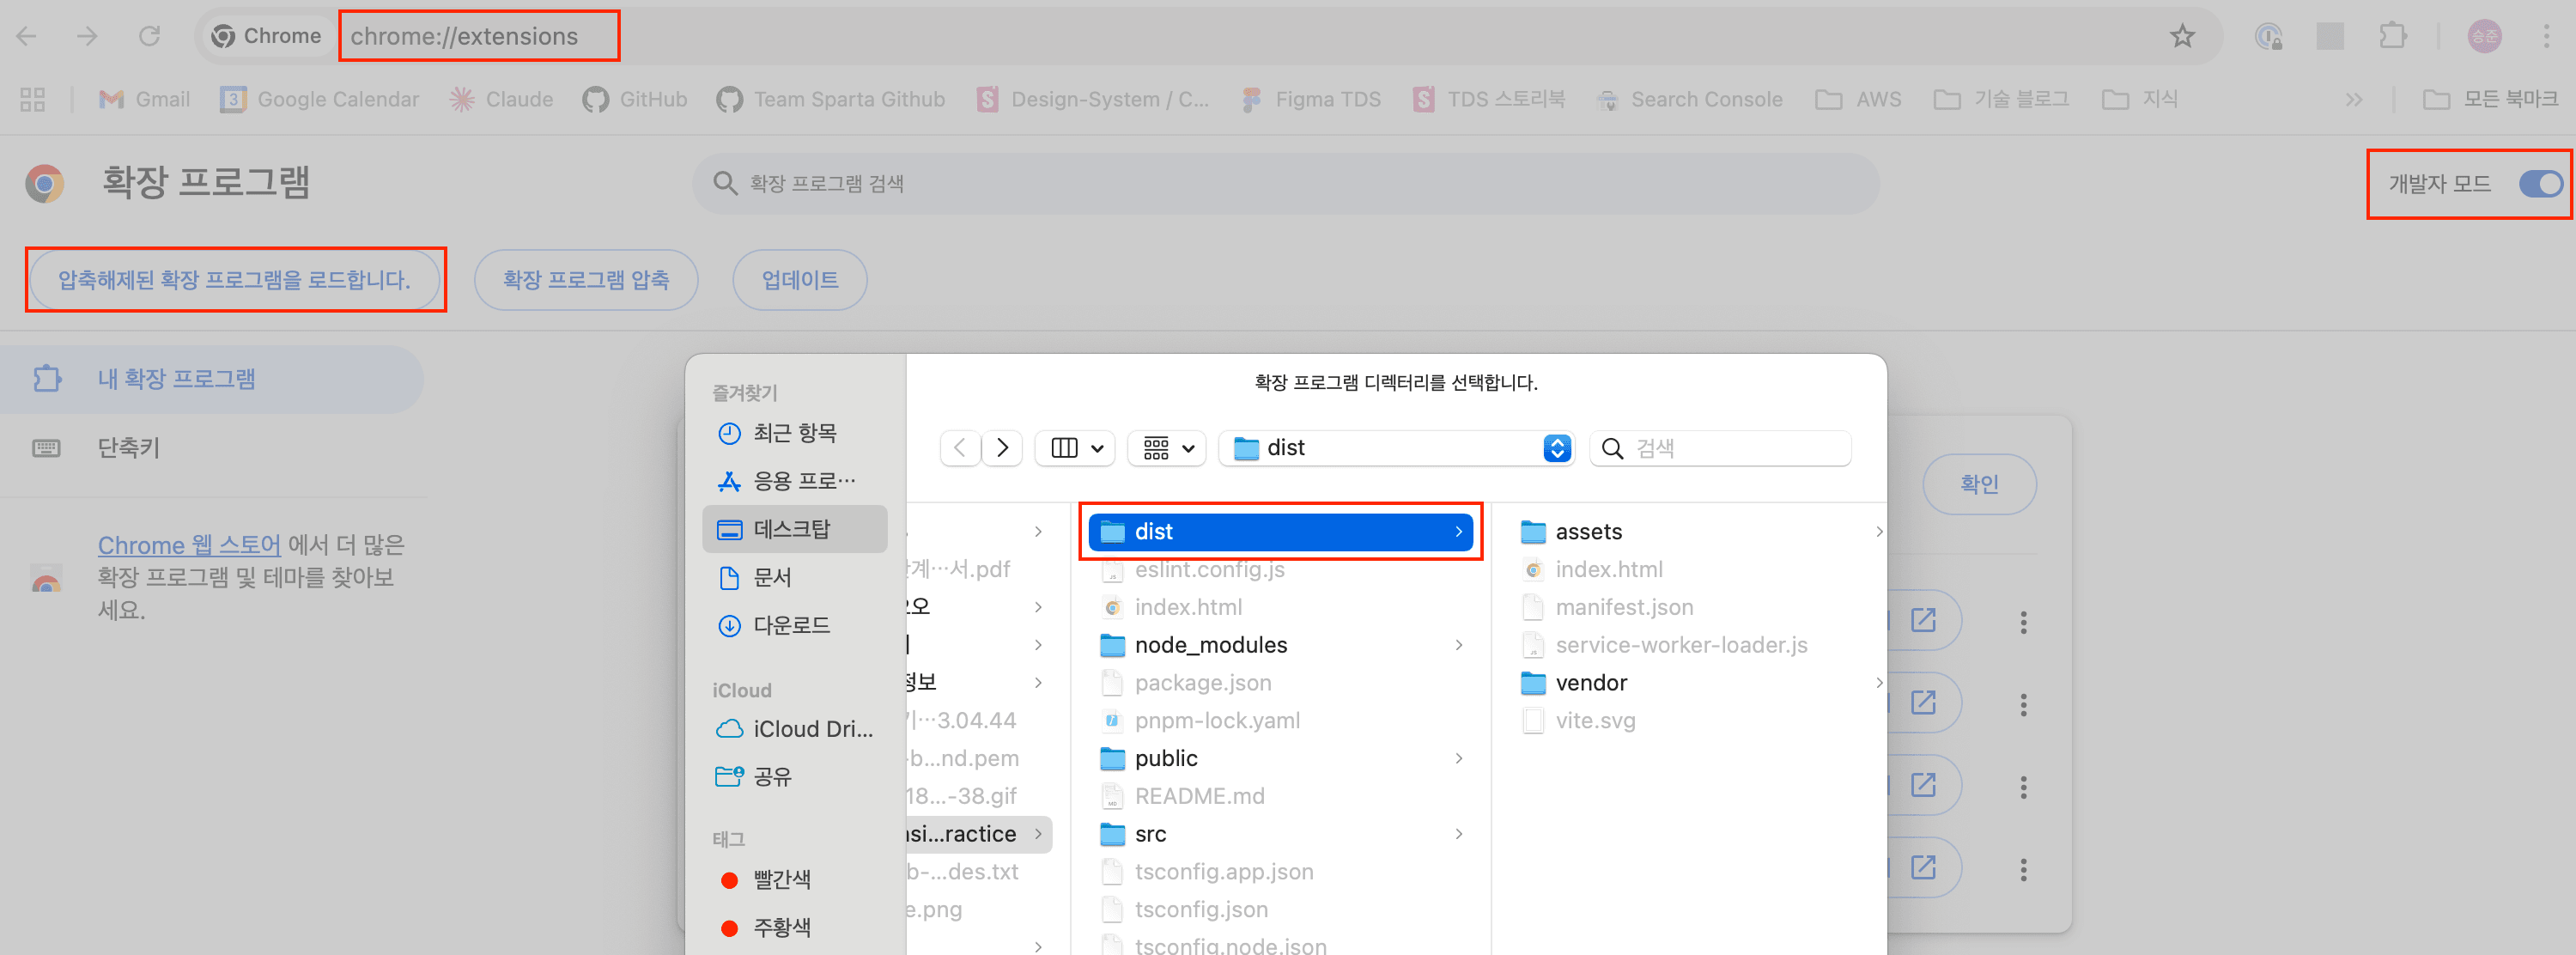Select 단축키 in the extensions sidebar
The image size is (2576, 955).
coord(128,448)
